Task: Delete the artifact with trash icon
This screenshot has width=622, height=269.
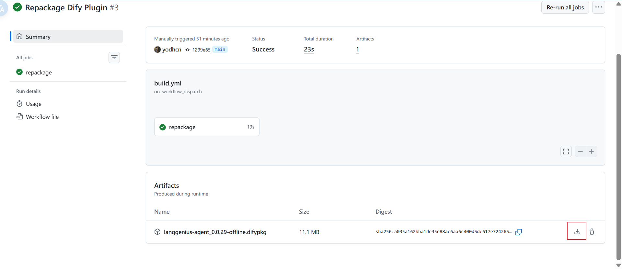Action: [592, 231]
